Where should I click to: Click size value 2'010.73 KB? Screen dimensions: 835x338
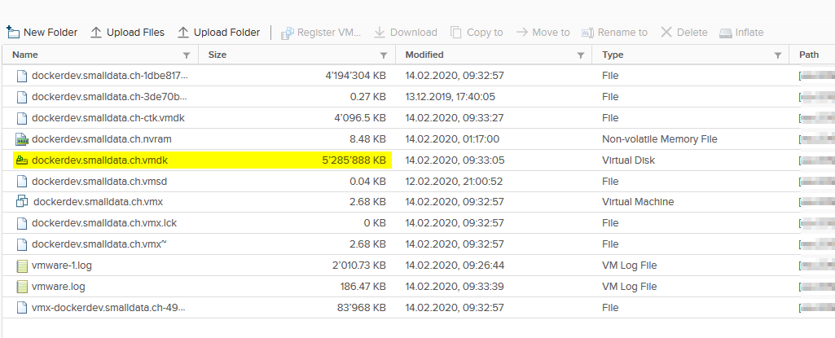pyautogui.click(x=358, y=266)
